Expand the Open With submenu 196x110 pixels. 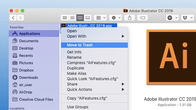(94, 36)
